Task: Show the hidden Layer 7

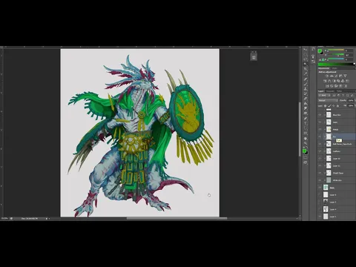Action: point(320,202)
